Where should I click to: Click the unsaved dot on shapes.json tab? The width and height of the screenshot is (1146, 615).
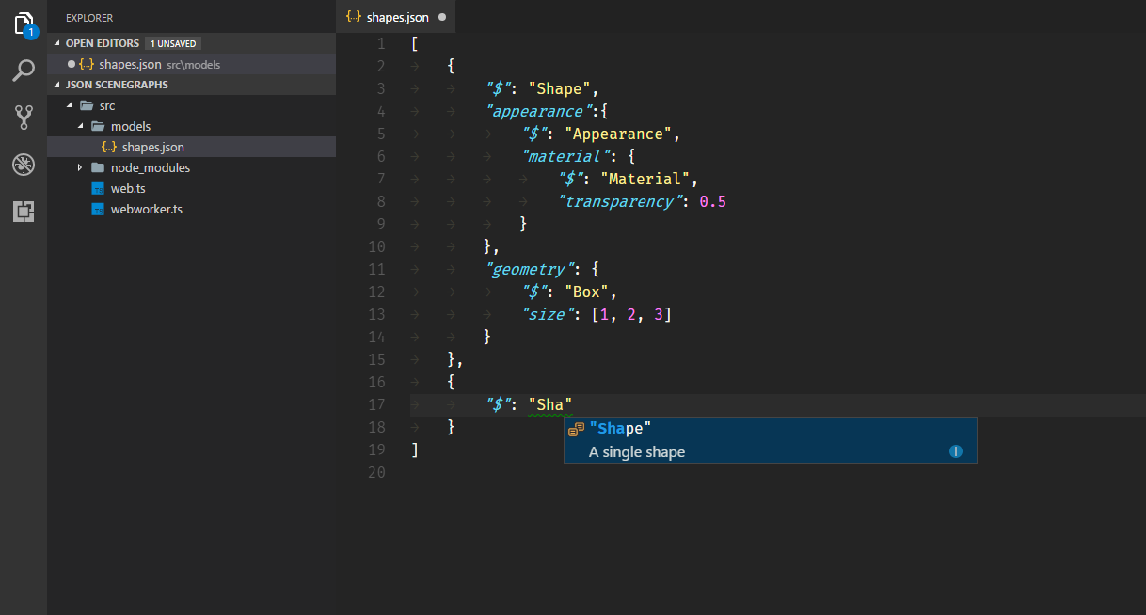(442, 17)
